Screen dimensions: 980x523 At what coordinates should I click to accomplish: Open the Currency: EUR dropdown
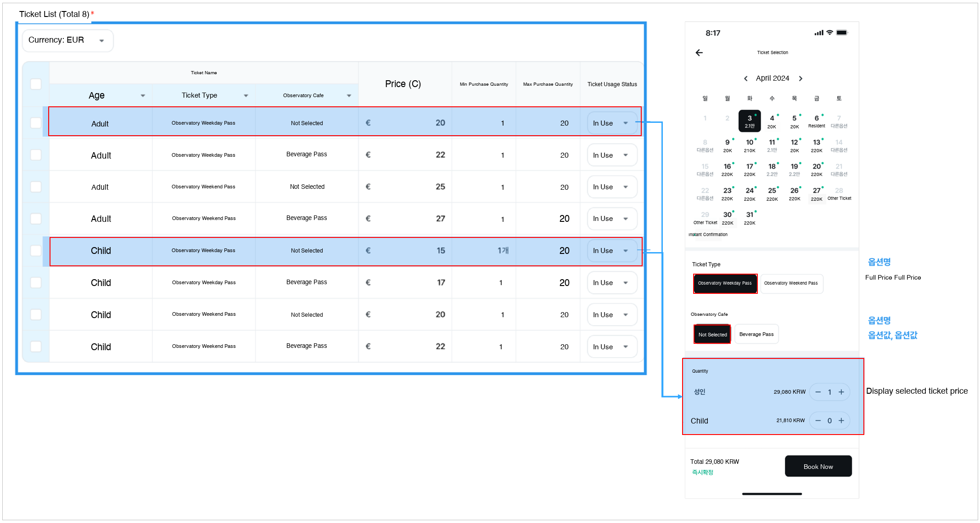[x=67, y=40]
